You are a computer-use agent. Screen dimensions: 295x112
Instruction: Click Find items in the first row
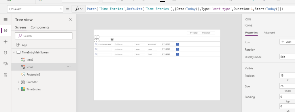point(123,44)
